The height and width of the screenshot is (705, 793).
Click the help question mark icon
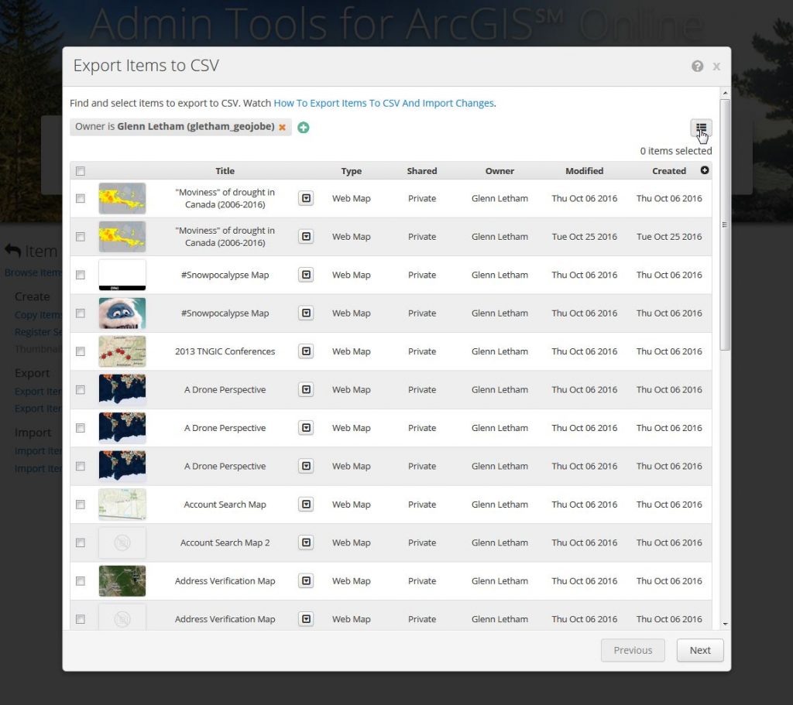click(x=697, y=67)
